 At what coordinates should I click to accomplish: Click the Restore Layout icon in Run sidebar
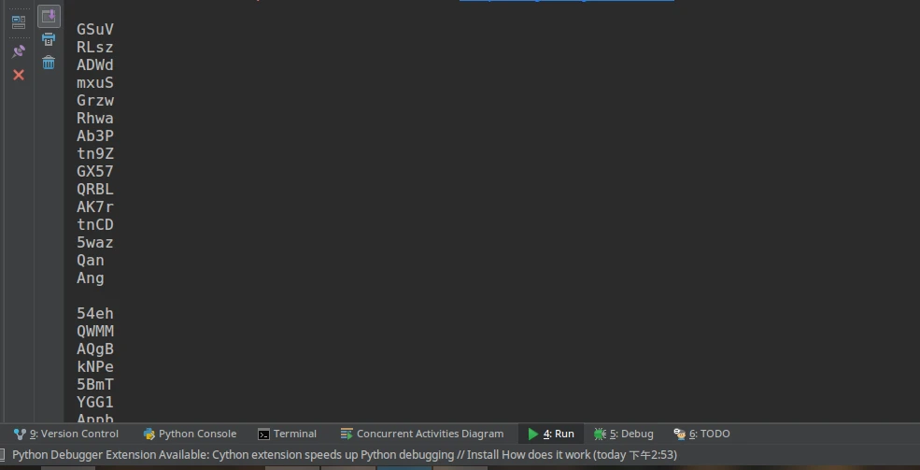[x=18, y=21]
